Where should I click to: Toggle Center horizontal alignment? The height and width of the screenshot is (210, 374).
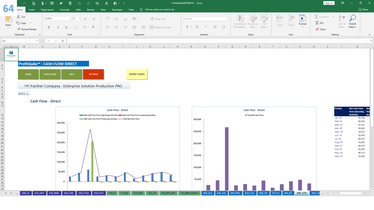(116, 27)
